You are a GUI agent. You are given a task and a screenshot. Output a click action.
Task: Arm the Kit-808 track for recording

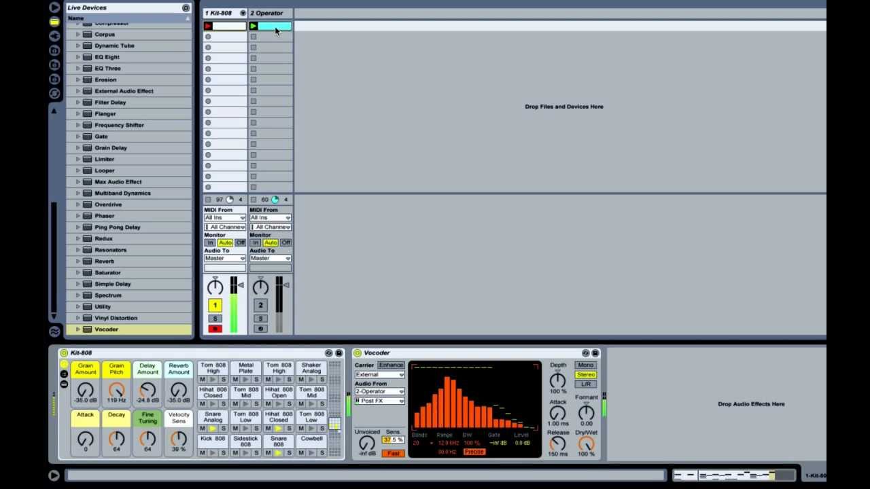(x=215, y=329)
